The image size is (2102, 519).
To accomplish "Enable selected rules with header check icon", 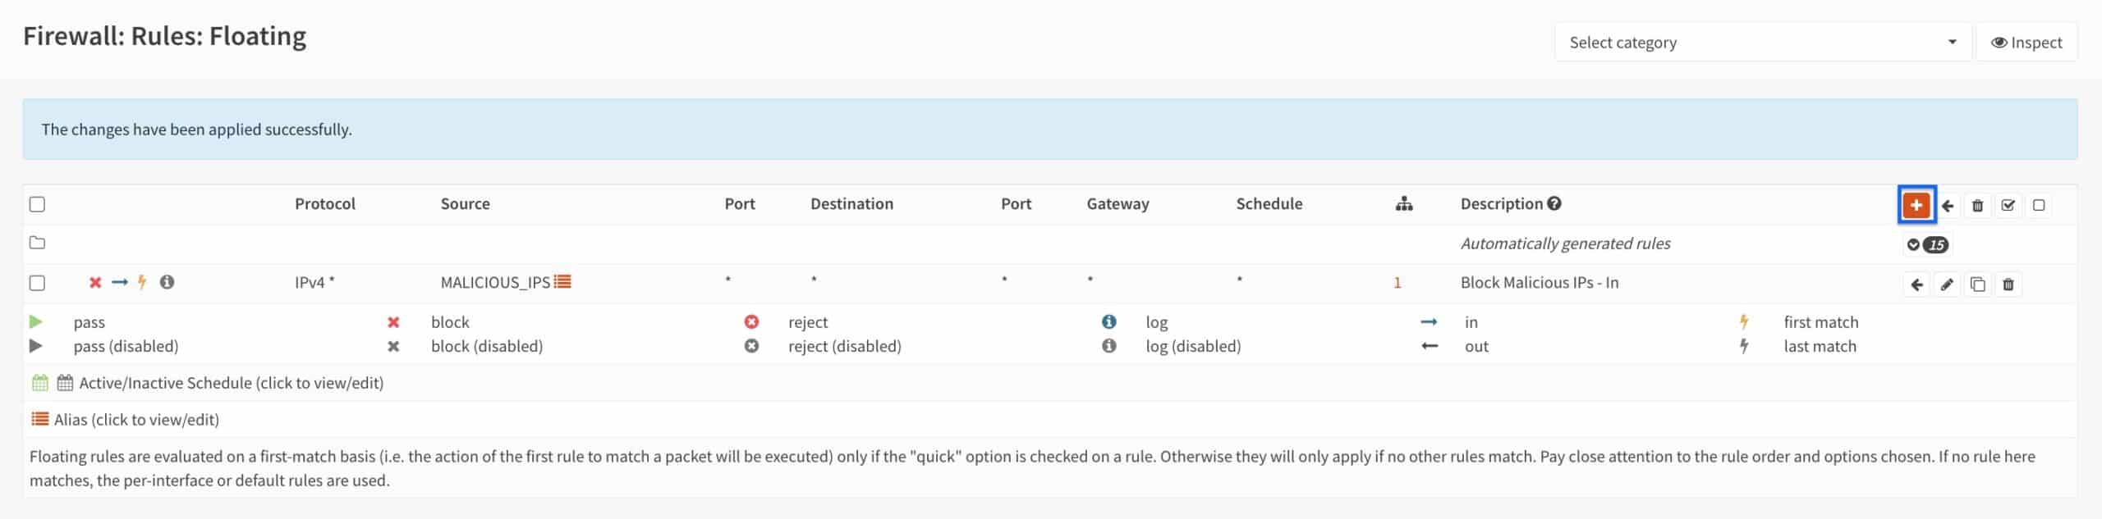I will click(2008, 205).
